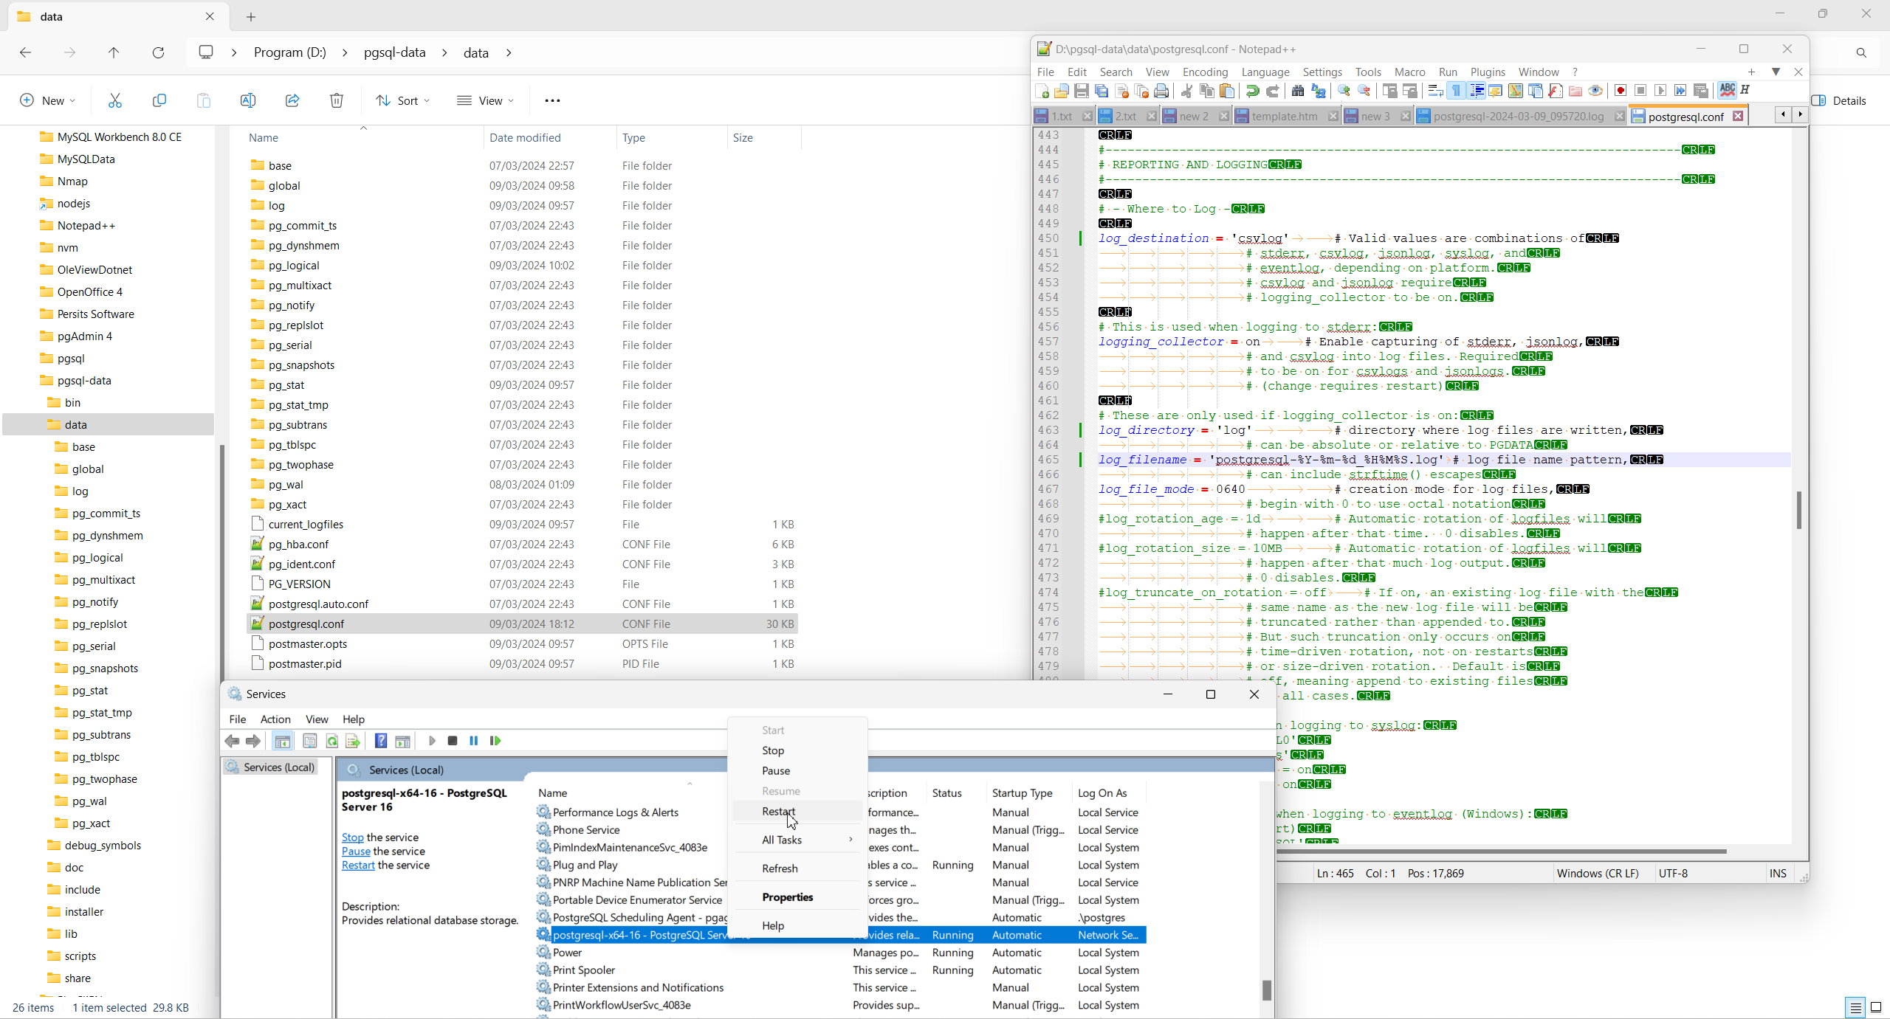
Task: Open the View dropdown in File Explorer
Action: 484,100
